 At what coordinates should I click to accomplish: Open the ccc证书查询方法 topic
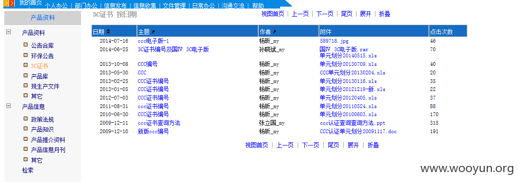159,123
